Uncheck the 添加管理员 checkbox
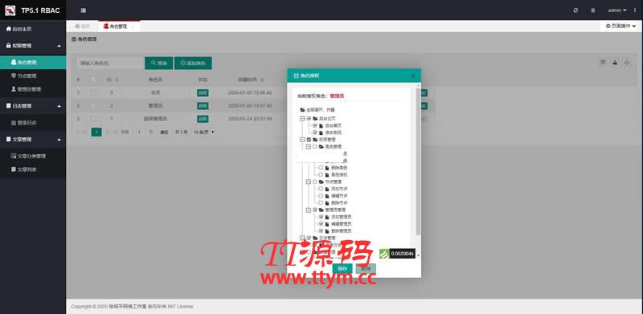 click(321, 217)
